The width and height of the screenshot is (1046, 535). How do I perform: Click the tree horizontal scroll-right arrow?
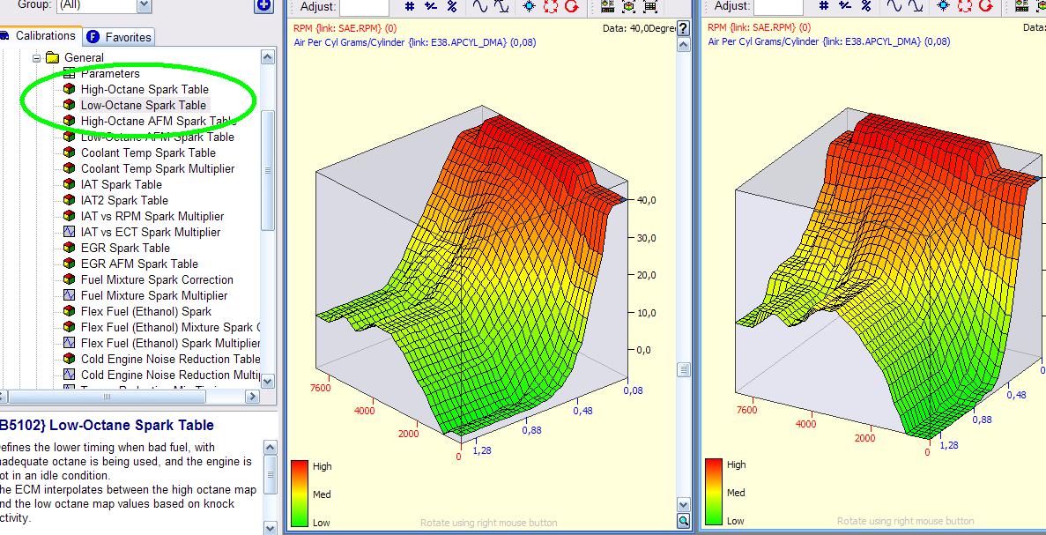(x=251, y=397)
